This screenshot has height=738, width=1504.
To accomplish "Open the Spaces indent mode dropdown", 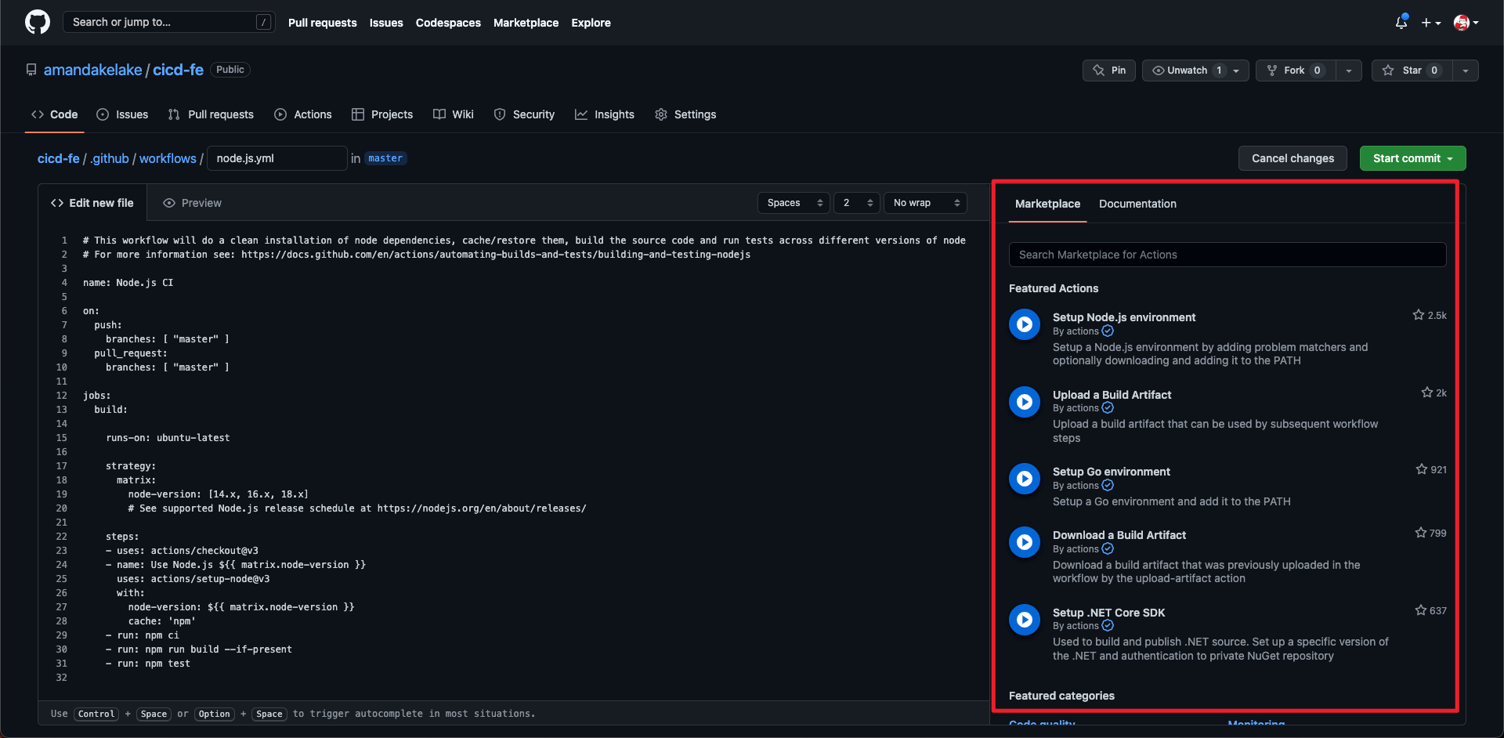I will [x=794, y=203].
